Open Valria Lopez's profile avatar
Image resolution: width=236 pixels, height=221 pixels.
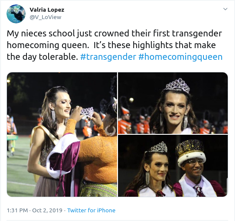[x=16, y=14]
